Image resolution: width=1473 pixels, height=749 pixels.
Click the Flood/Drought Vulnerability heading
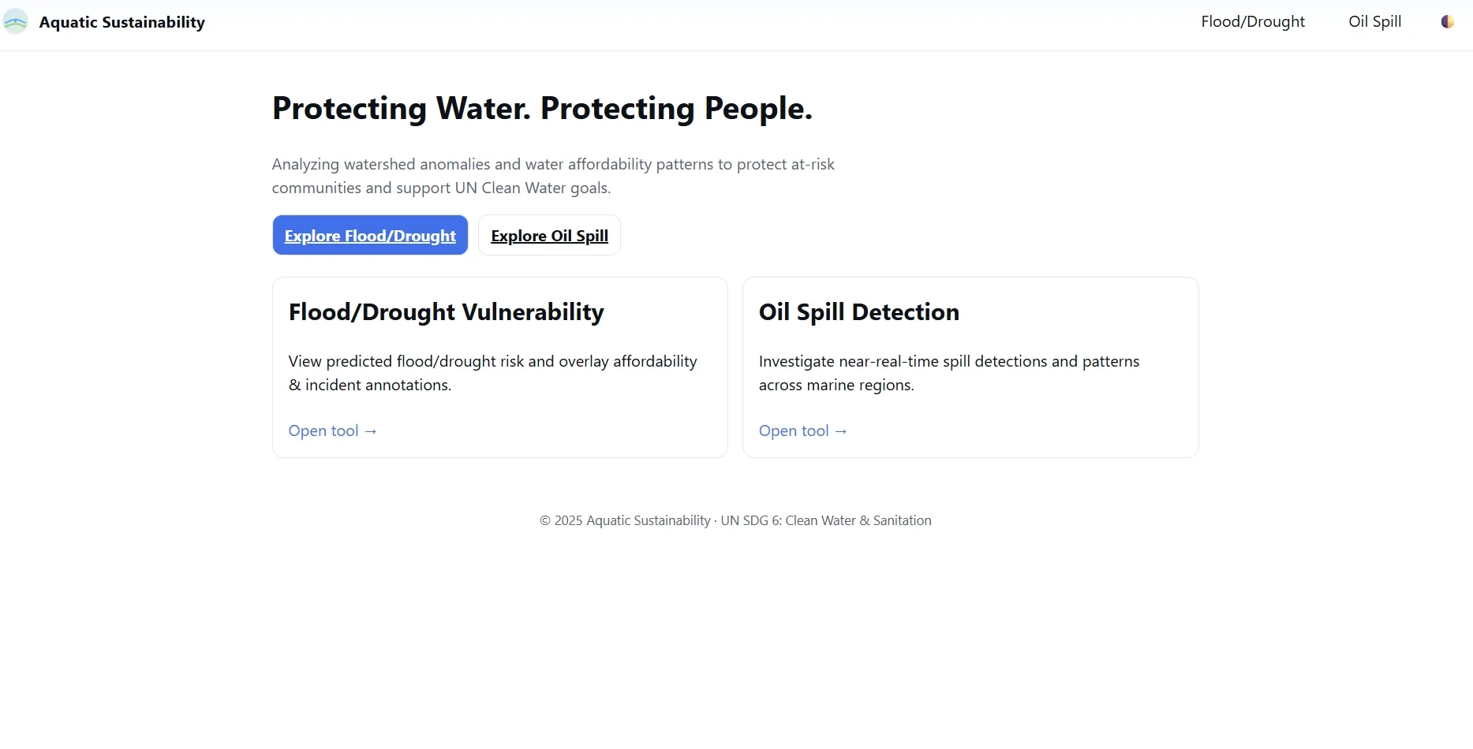pyautogui.click(x=446, y=312)
